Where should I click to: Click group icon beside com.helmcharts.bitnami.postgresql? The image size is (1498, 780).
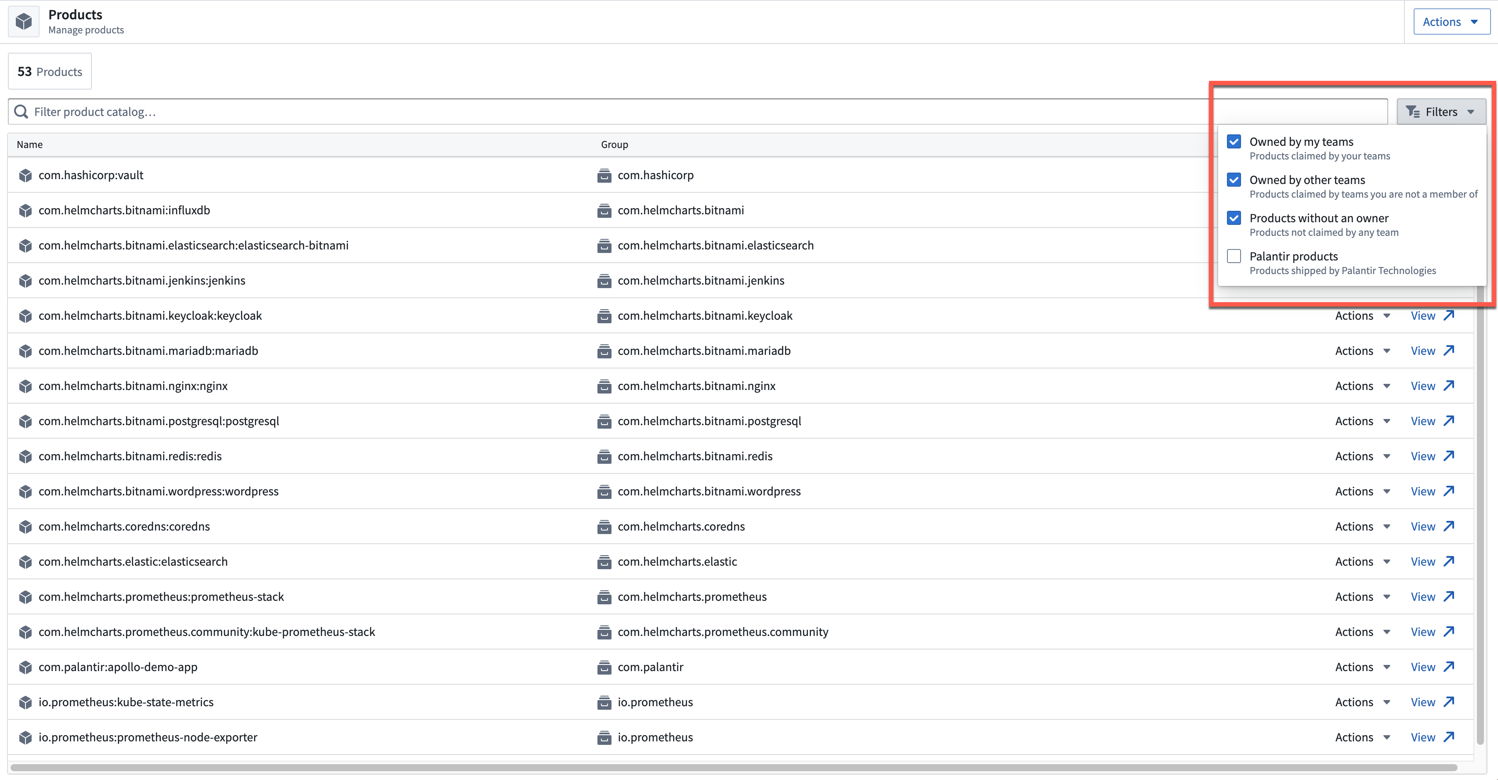[604, 421]
